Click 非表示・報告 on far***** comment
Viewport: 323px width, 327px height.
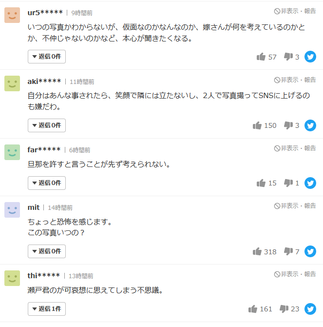coord(295,148)
